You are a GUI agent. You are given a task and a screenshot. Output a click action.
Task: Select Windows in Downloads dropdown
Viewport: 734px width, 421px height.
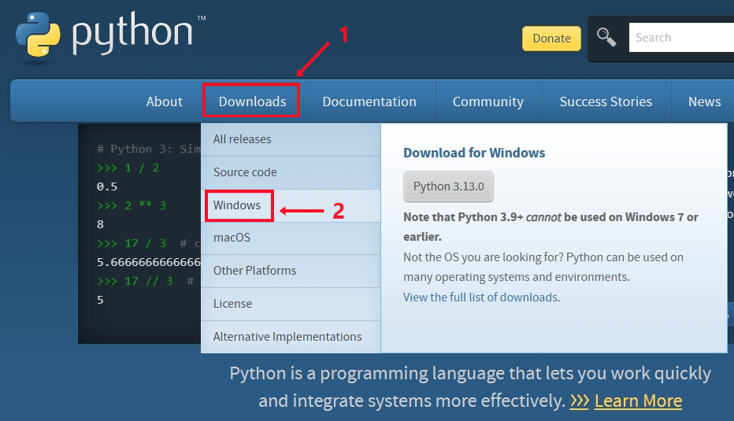tap(291, 205)
